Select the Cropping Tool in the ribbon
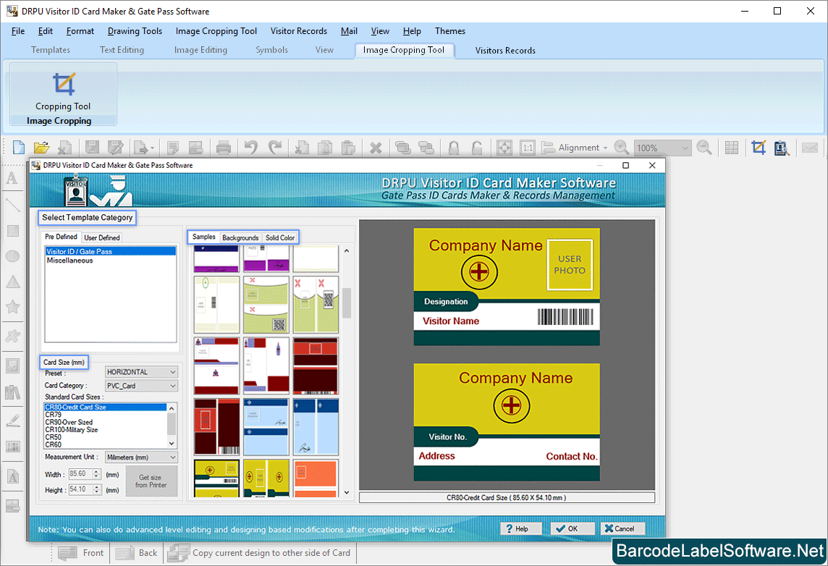Viewport: 828px width, 566px height. click(x=62, y=90)
